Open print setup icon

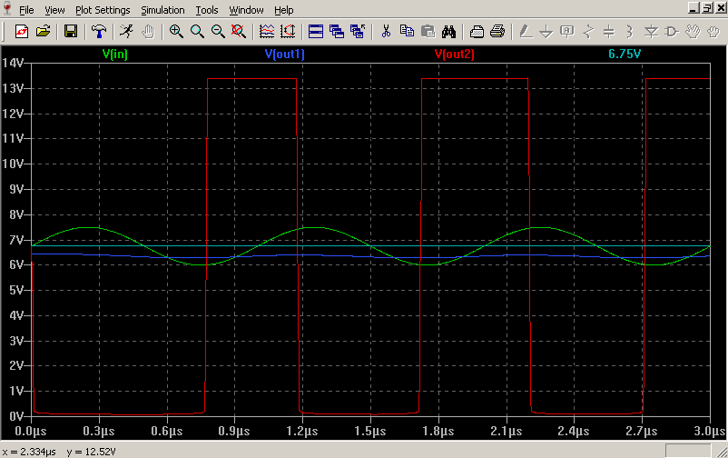(x=477, y=32)
